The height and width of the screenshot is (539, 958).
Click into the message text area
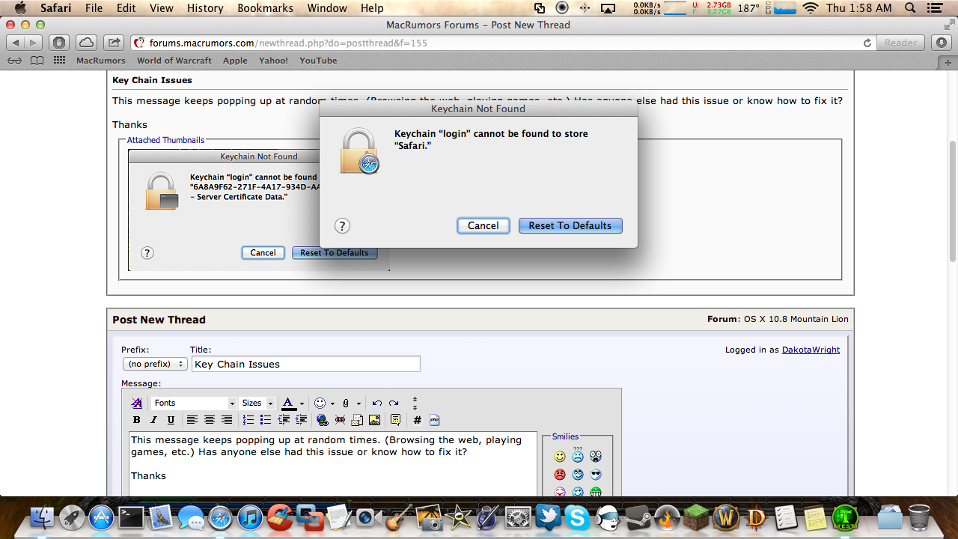click(x=333, y=463)
